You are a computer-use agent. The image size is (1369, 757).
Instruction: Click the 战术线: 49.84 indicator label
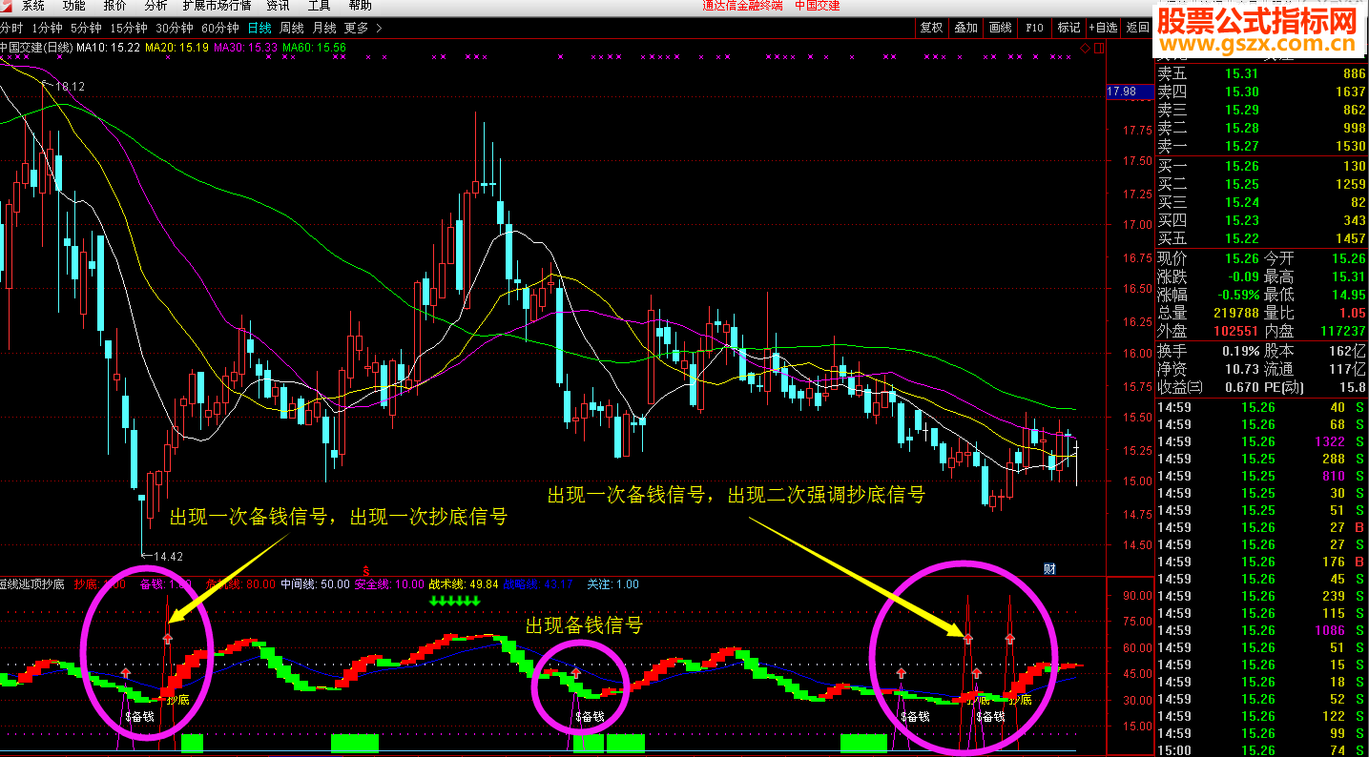click(464, 584)
